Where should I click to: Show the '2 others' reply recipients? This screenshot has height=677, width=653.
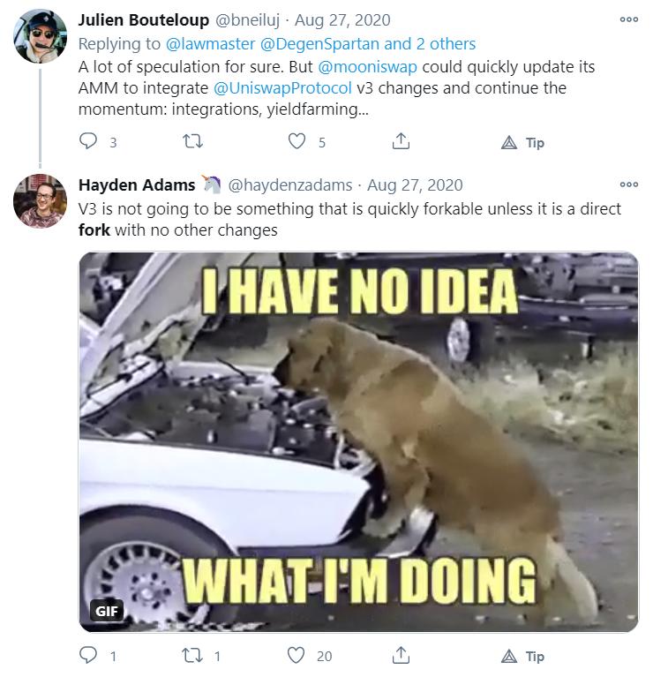446,44
